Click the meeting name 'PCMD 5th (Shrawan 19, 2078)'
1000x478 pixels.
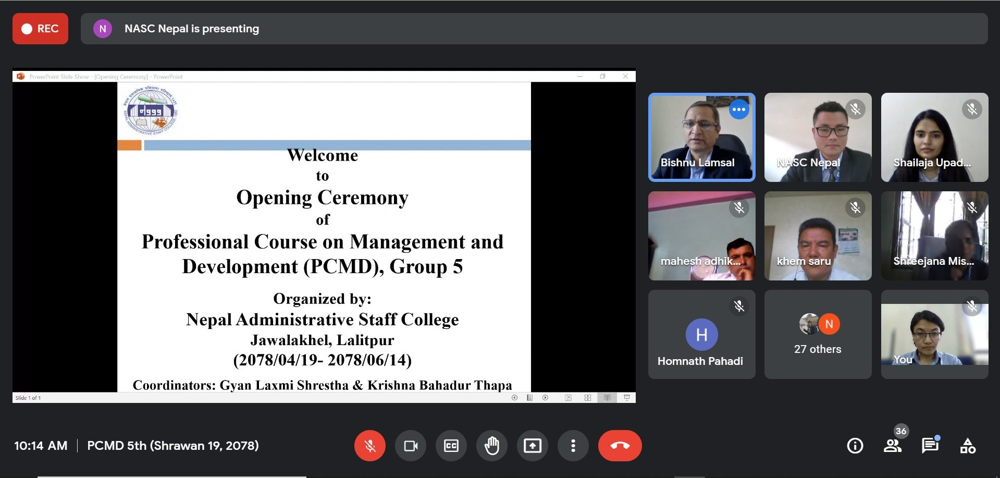173,446
